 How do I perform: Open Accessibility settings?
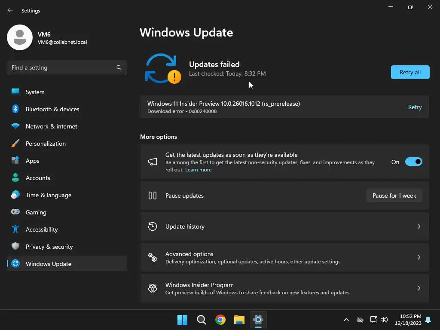pos(67,229)
